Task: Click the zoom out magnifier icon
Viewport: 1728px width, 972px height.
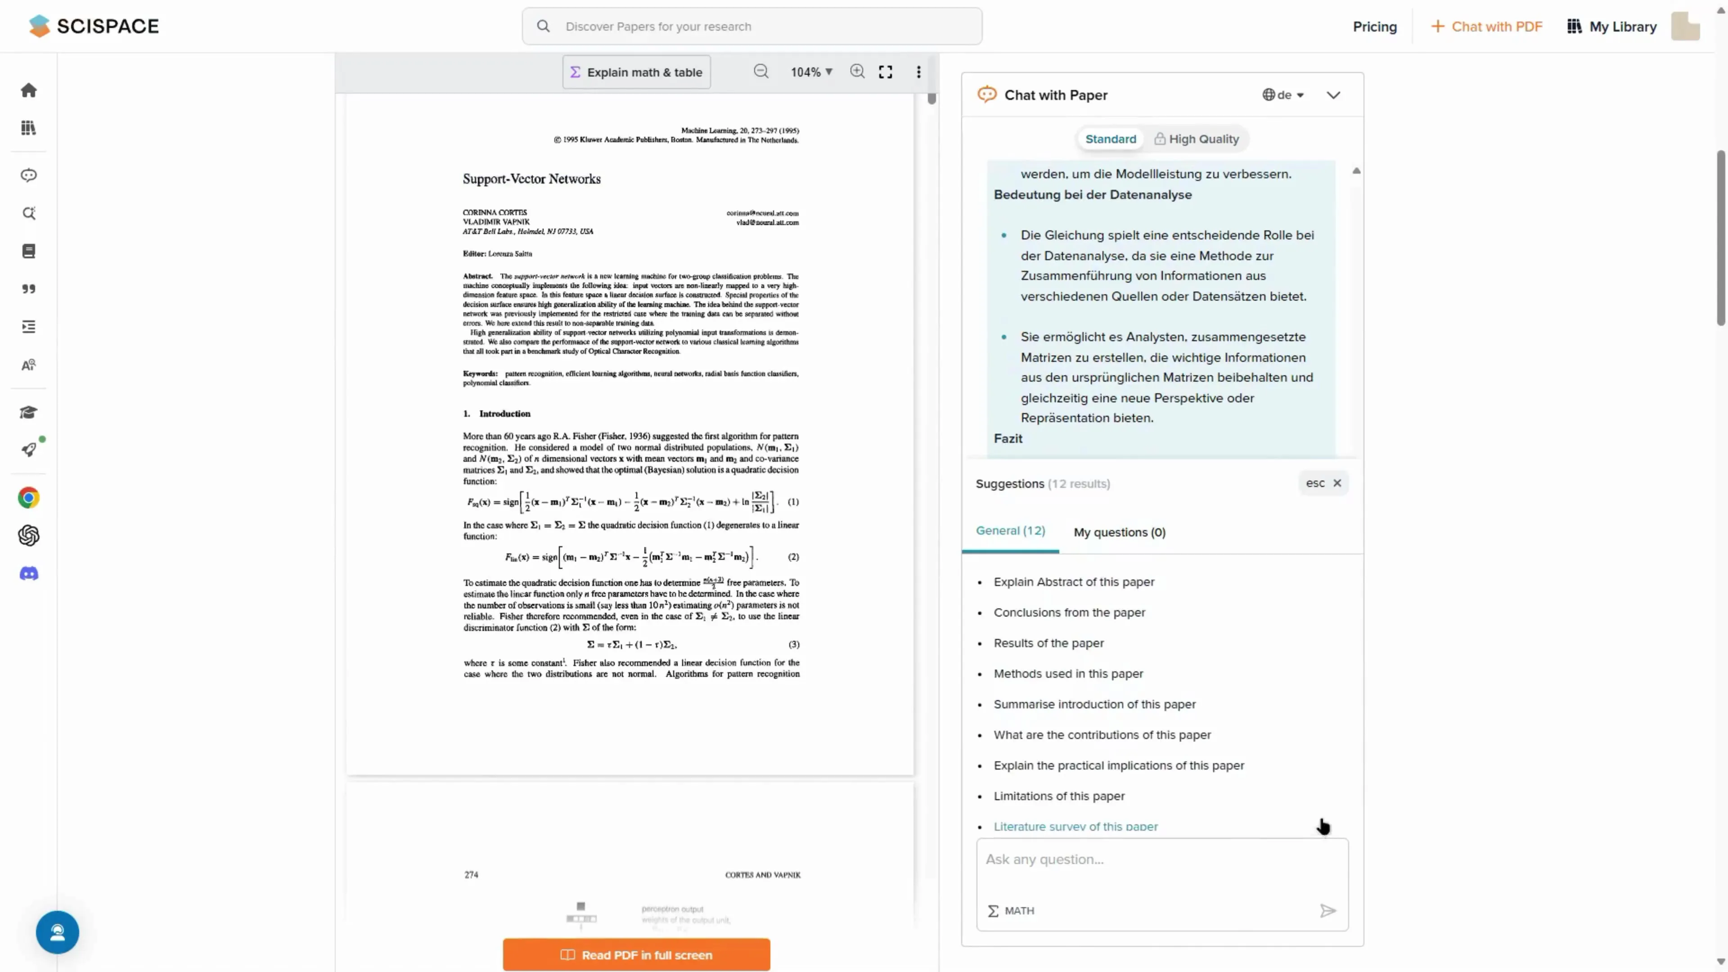Action: pos(760,72)
